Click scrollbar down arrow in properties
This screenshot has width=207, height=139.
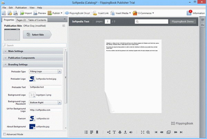click(x=66, y=128)
